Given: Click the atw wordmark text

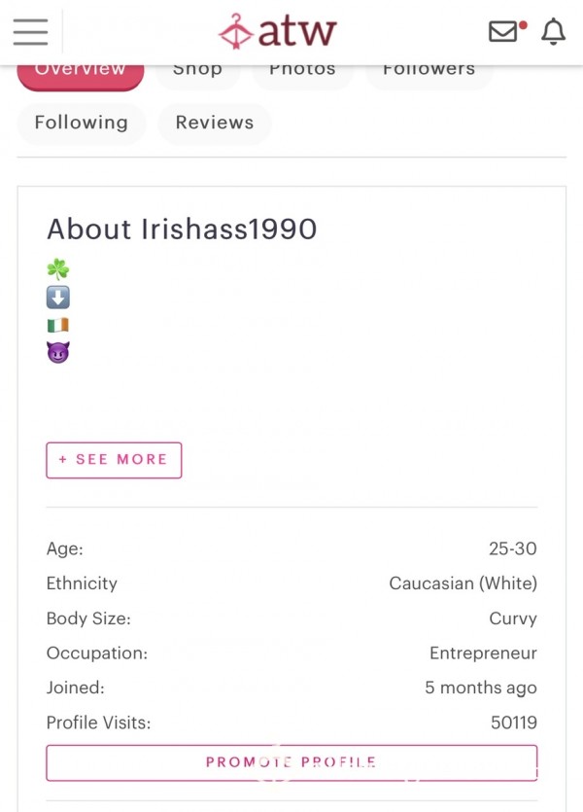Looking at the screenshot, I should click(297, 31).
